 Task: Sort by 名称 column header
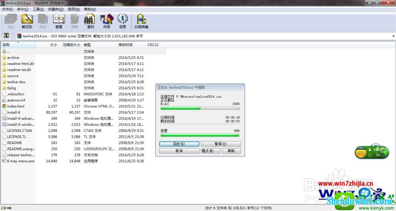18,45
